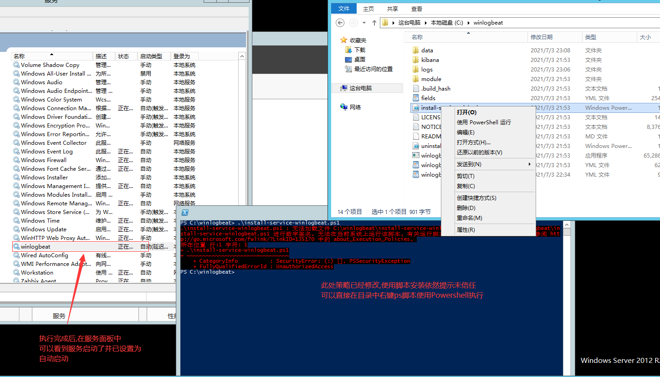Select the install-service PowerShell script icon

(415, 108)
